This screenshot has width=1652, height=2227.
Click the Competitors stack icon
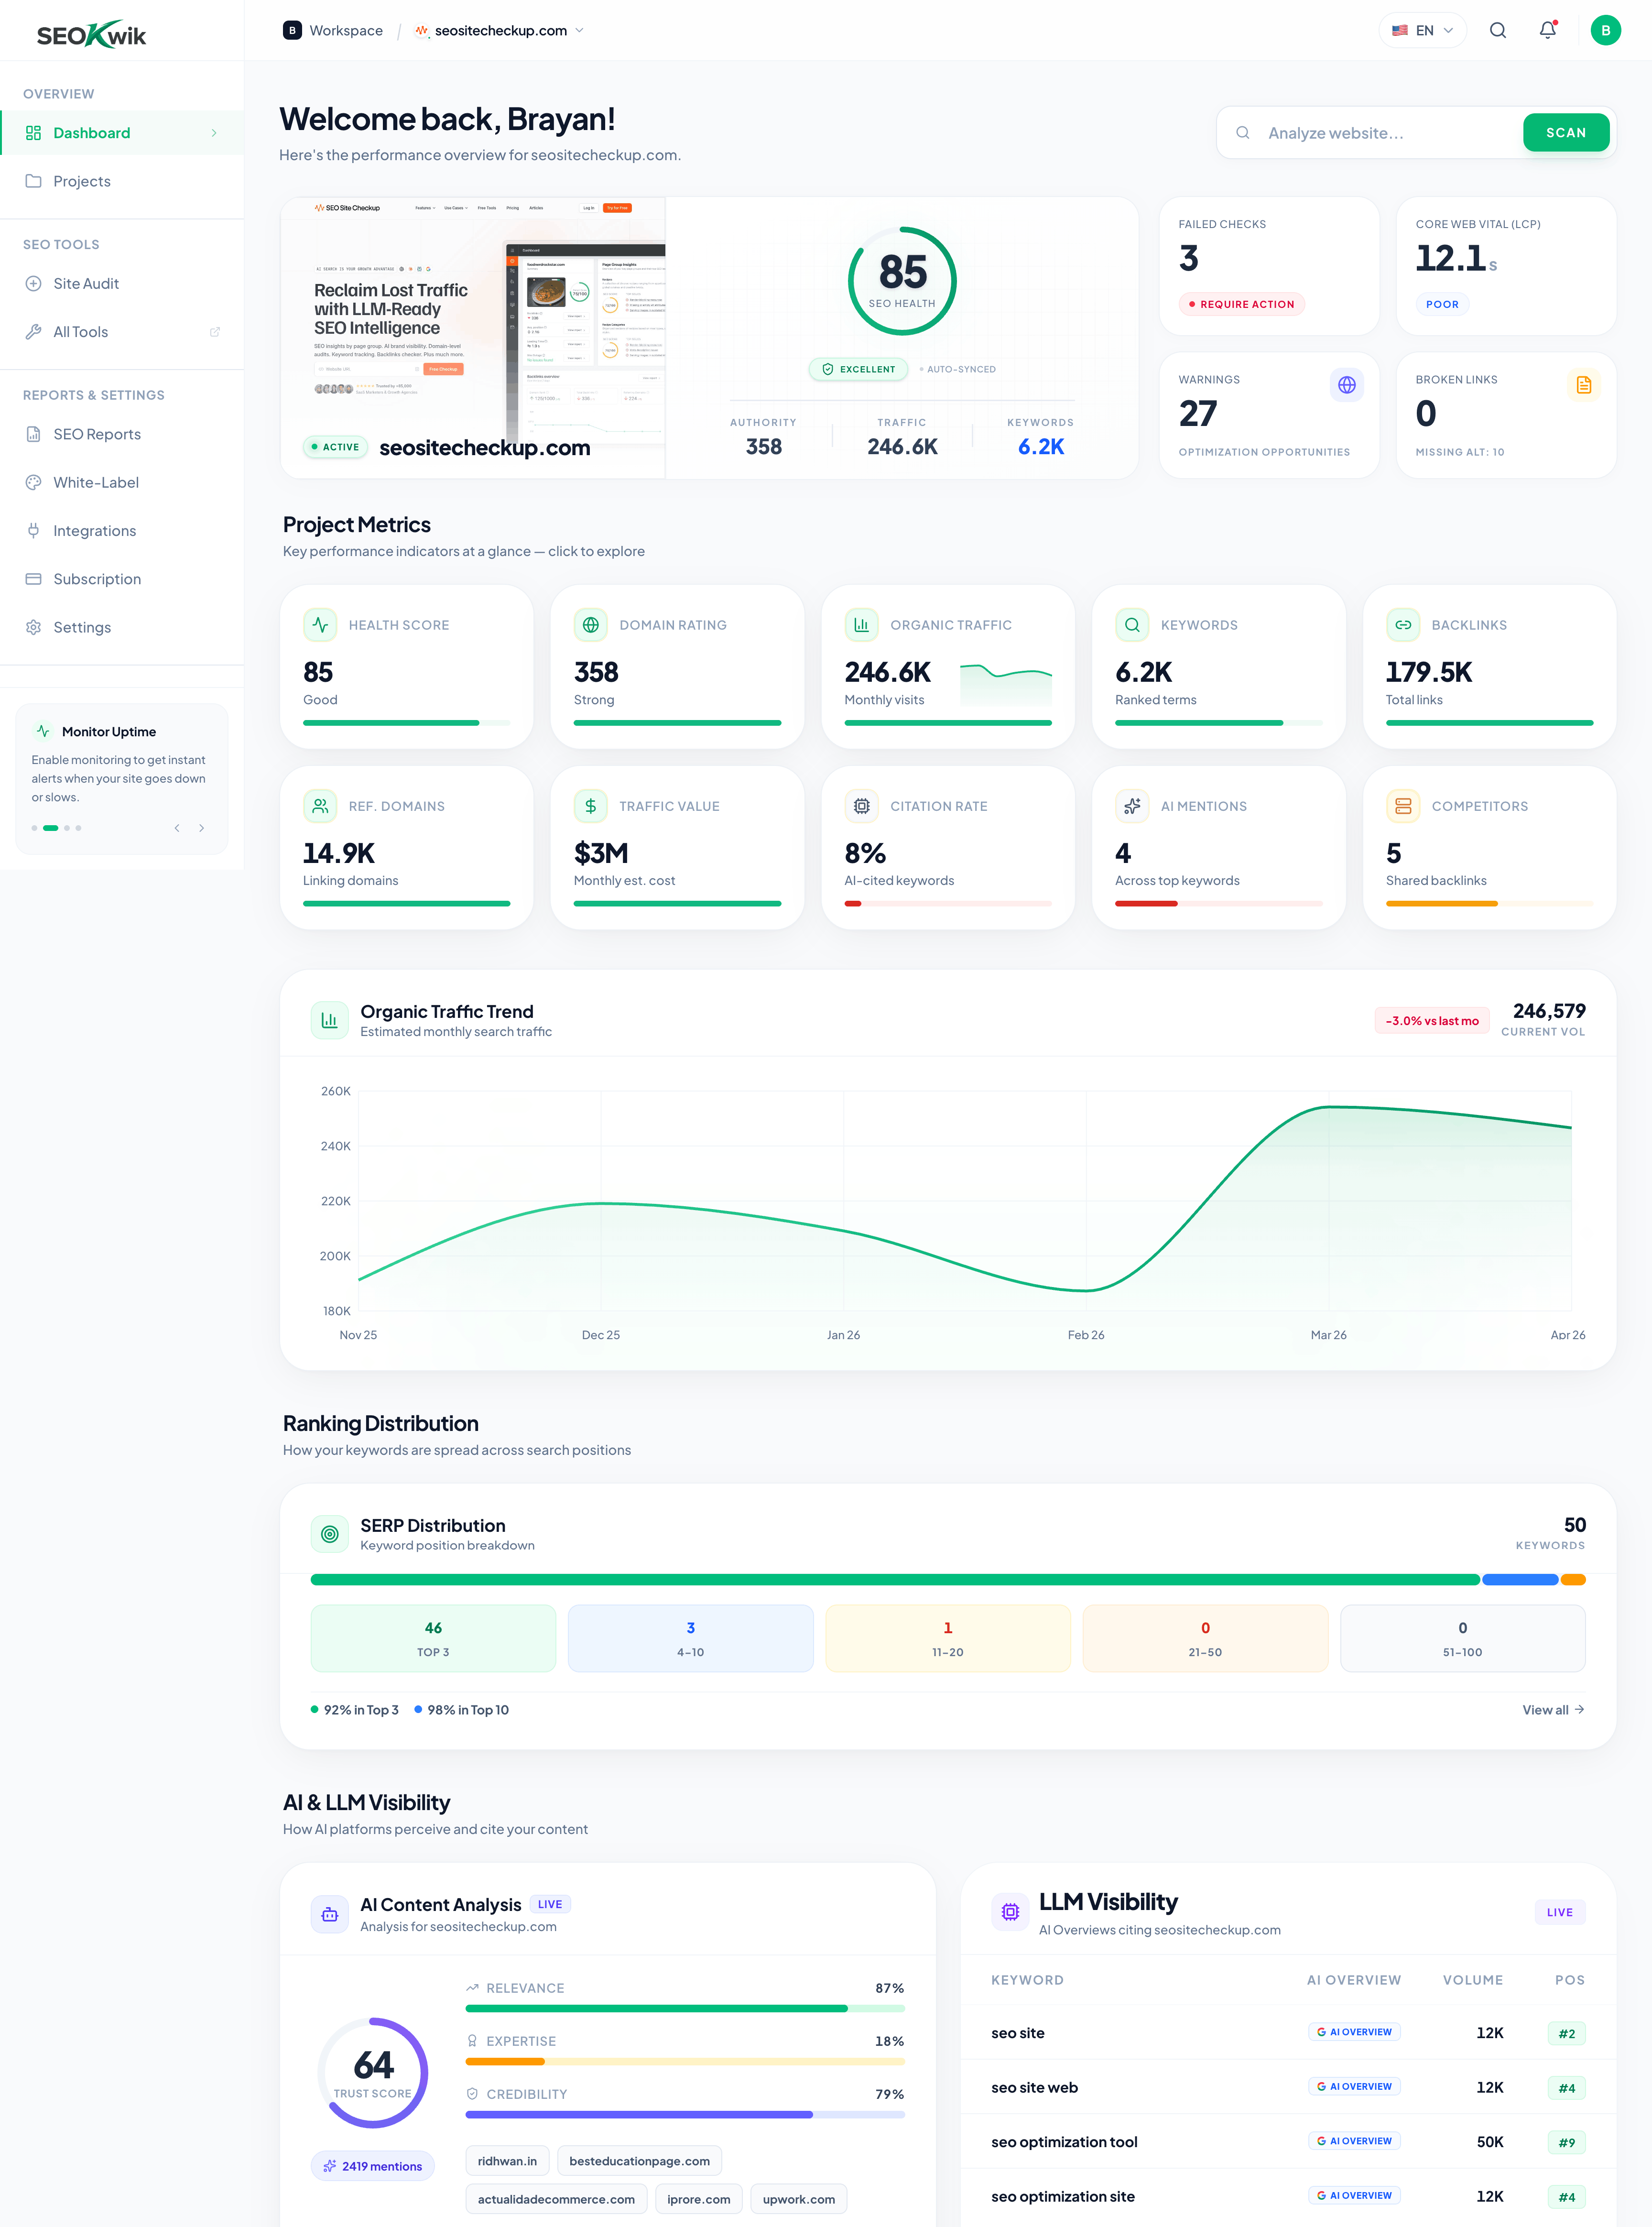coord(1403,806)
